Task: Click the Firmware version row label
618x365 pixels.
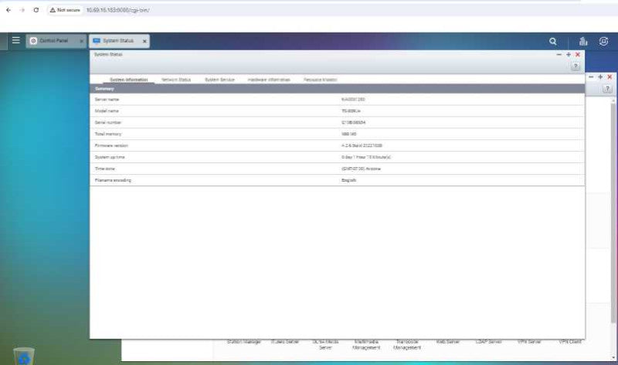Action: click(x=111, y=145)
